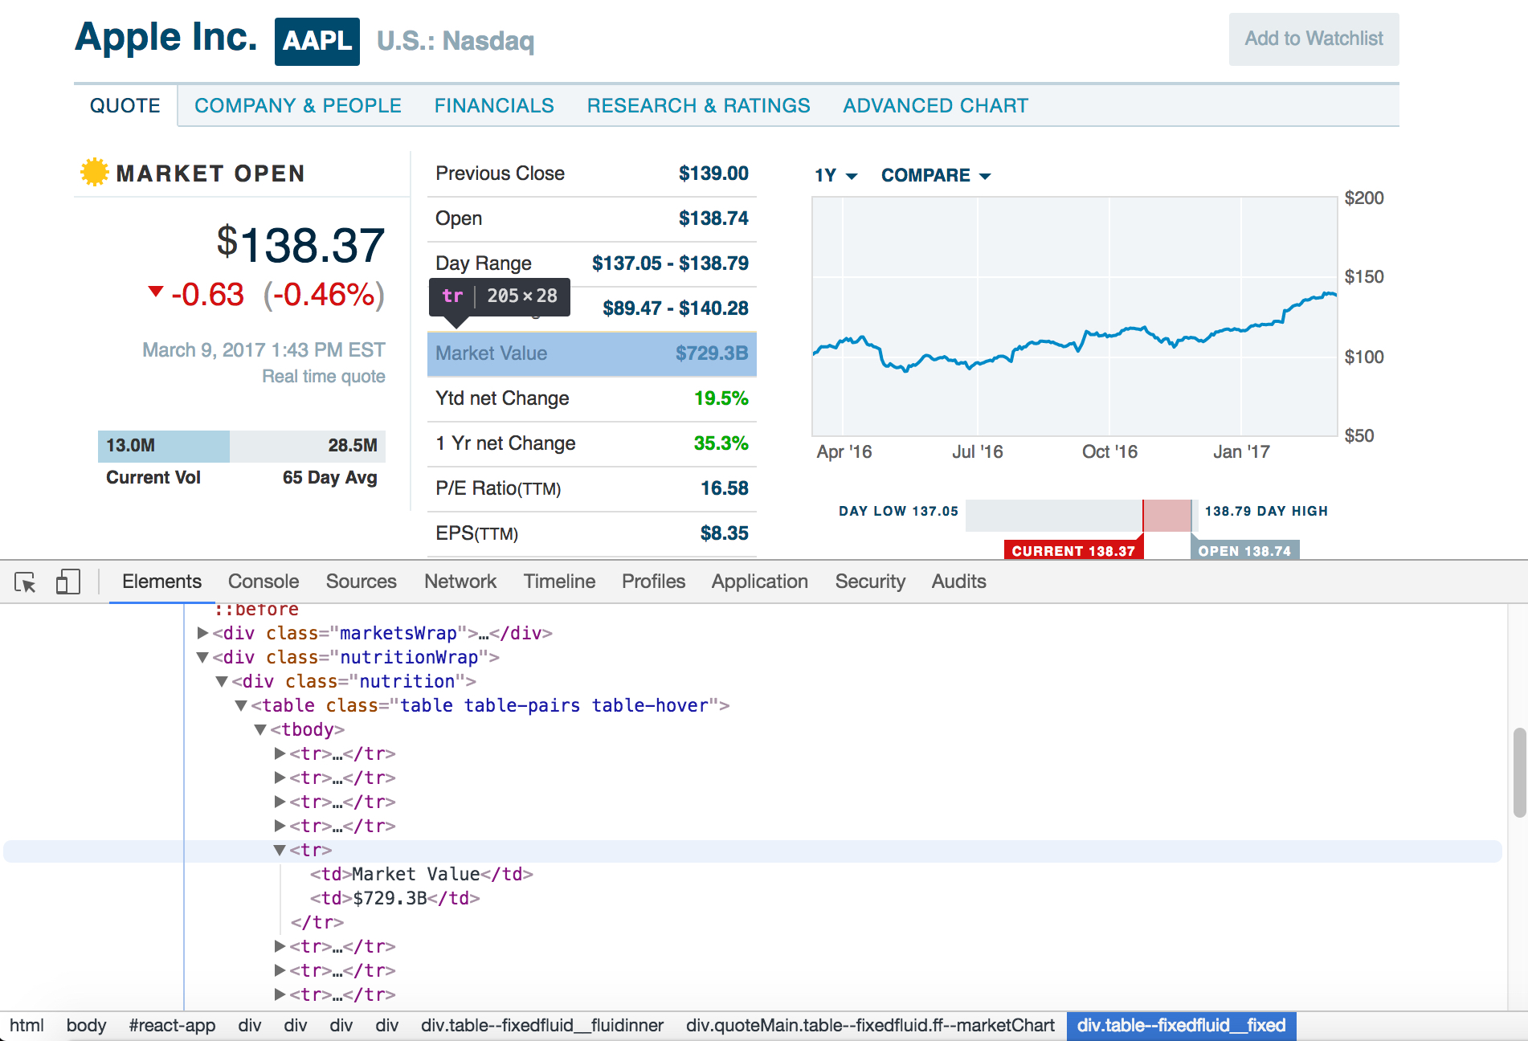Click the Apple Inc. company heading

click(166, 38)
